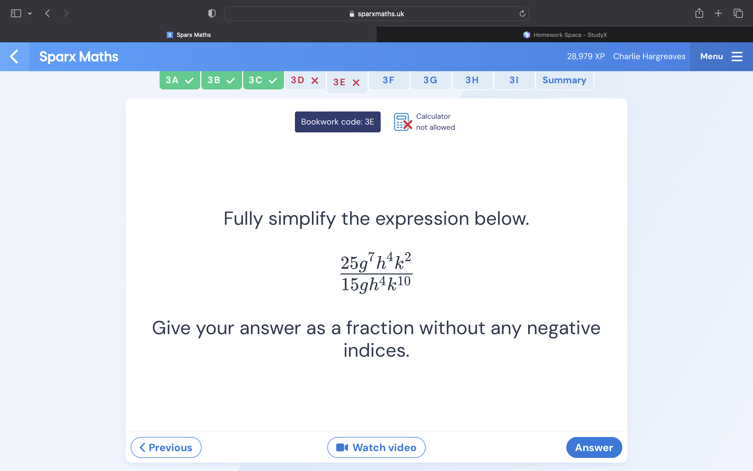This screenshot has width=753, height=471.
Task: Select the Summary tab
Action: tap(564, 80)
